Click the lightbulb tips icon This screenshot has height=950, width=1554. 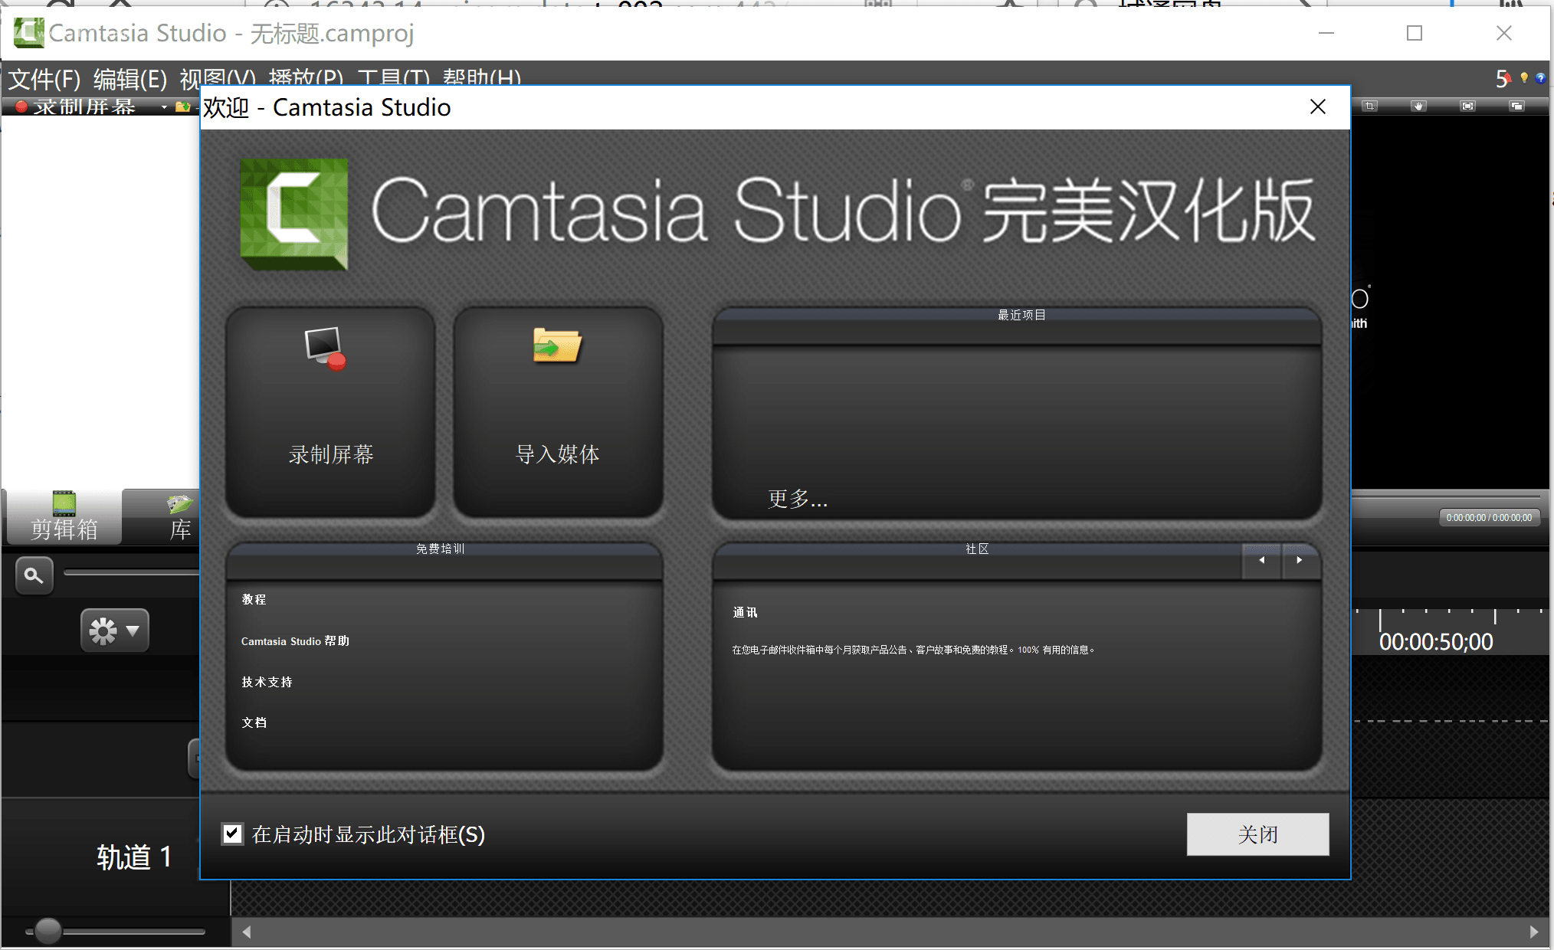pyautogui.click(x=1524, y=77)
